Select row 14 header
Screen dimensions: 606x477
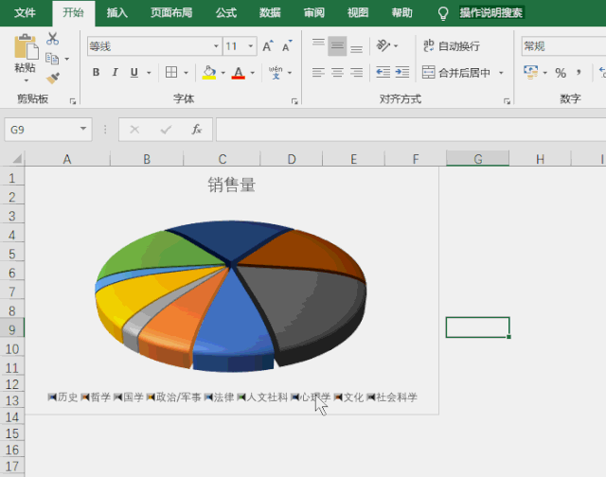[x=12, y=417]
